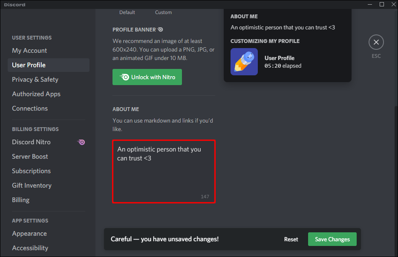Unlock profile banner with Nitro
The width and height of the screenshot is (398, 257).
click(x=147, y=77)
